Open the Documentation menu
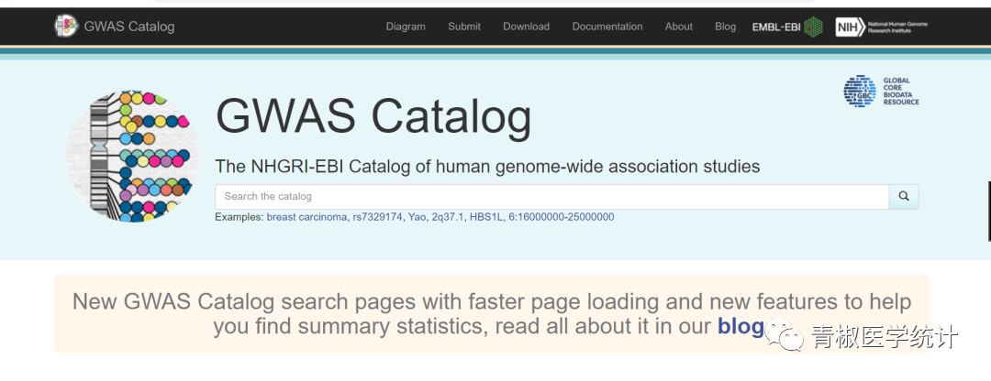The image size is (991, 381). (607, 27)
